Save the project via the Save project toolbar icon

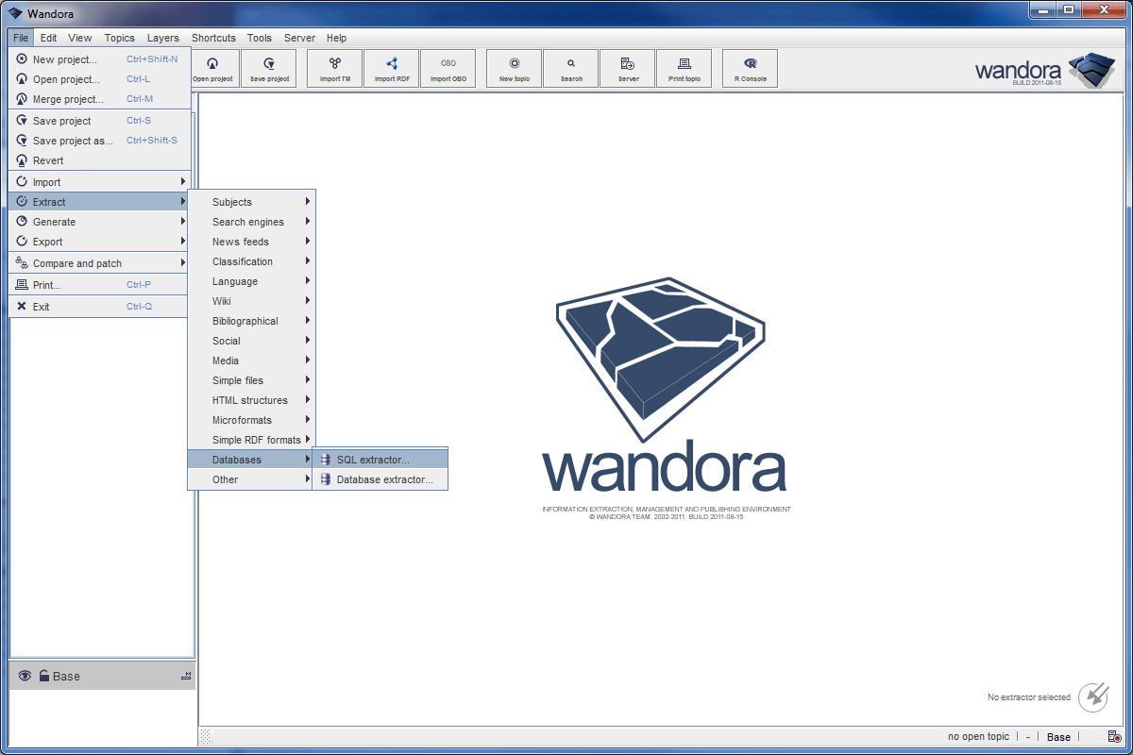(x=269, y=68)
